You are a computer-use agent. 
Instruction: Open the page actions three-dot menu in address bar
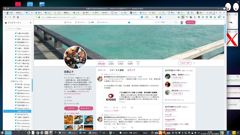click(153, 17)
